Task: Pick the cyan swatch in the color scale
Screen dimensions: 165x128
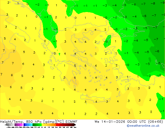Action: (x=32, y=125)
